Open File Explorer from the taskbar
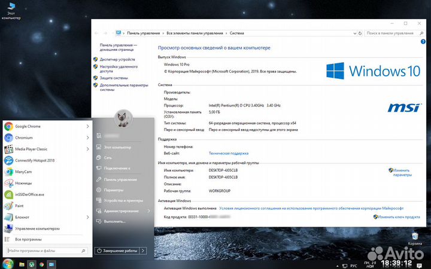 point(22,265)
